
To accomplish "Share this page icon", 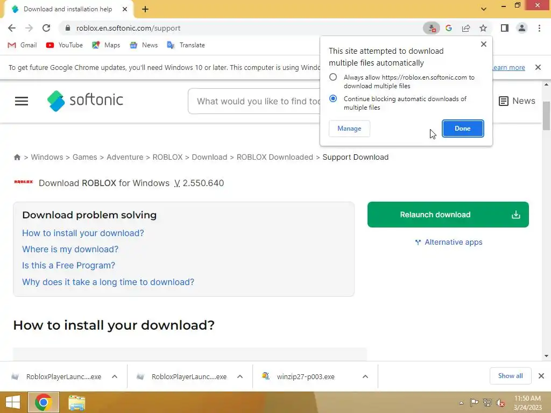I will [466, 28].
